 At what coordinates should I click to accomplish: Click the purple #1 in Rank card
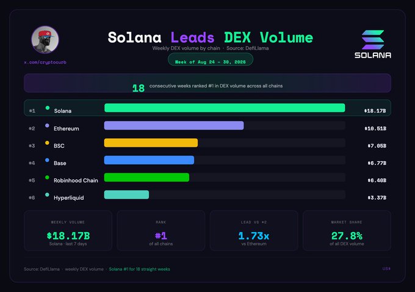pos(161,235)
